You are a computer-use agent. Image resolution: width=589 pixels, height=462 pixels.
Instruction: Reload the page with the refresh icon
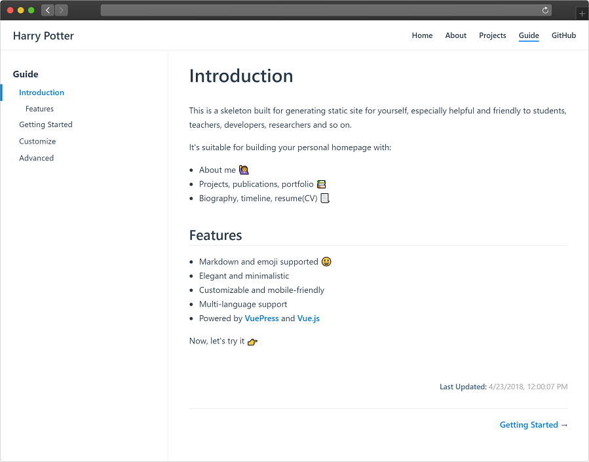(x=545, y=10)
